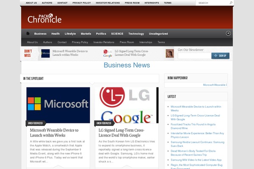The height and width of the screenshot is (169, 254).
Task: Open the Markets menu item
Action: click(x=86, y=34)
